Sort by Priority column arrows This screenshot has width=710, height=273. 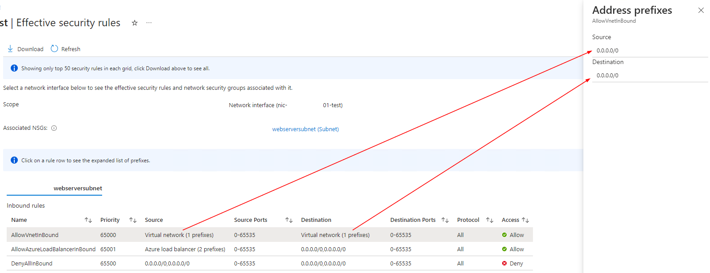pyautogui.click(x=133, y=220)
